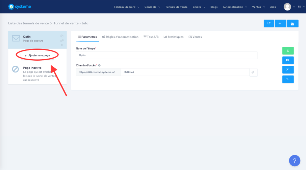Copy the access path link icon
Image resolution: width=306 pixels, height=170 pixels.
pyautogui.click(x=253, y=72)
